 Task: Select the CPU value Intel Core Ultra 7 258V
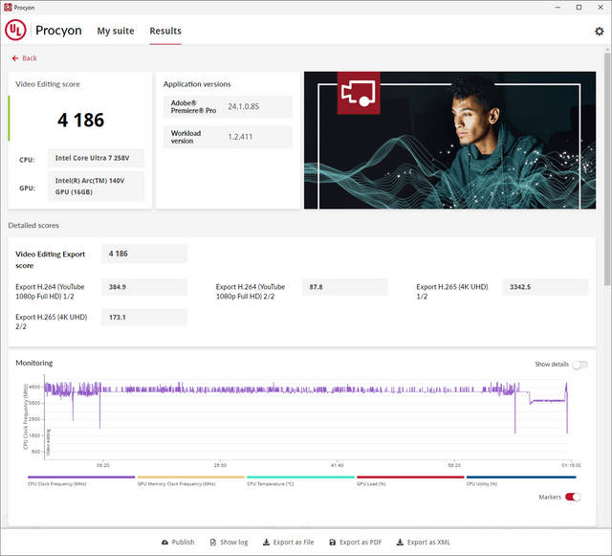pyautogui.click(x=96, y=158)
